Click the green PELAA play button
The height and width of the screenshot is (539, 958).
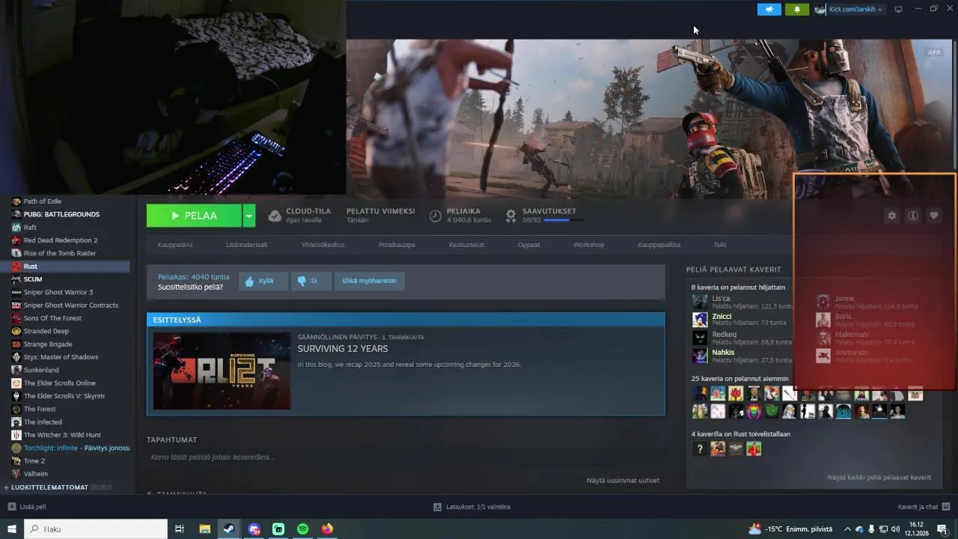[x=194, y=216]
